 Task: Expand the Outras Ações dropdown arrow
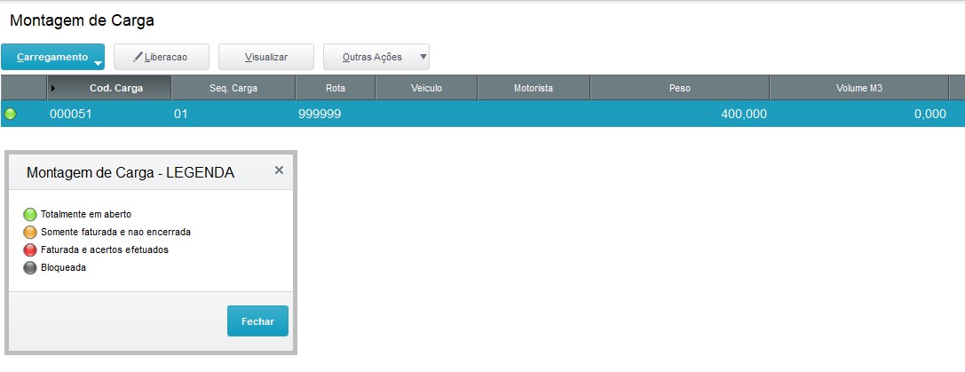click(423, 57)
